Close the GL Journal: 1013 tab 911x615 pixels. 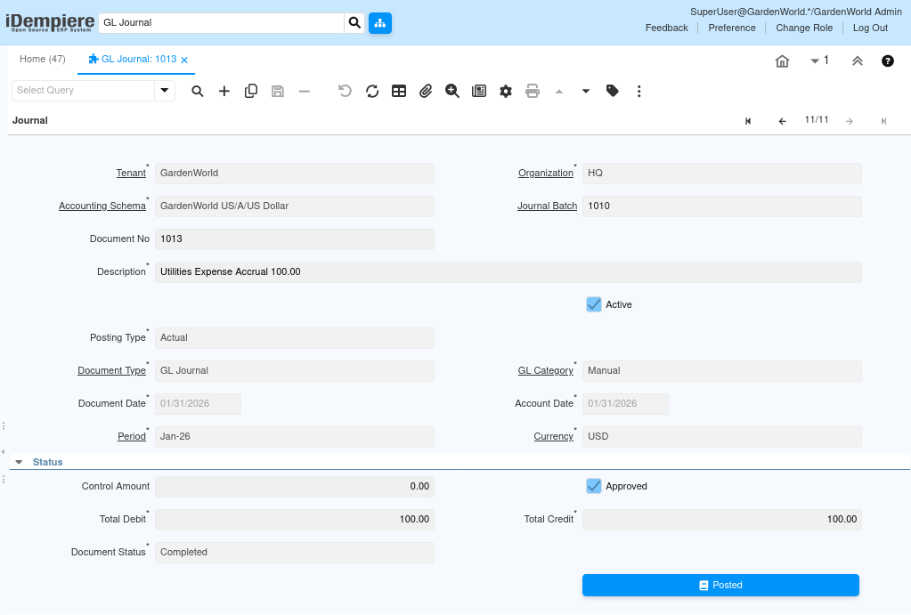tap(184, 60)
